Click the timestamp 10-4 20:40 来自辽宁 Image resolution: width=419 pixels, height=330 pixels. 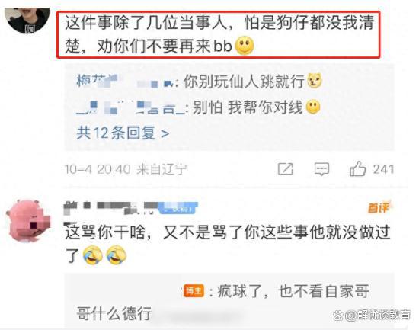(126, 169)
